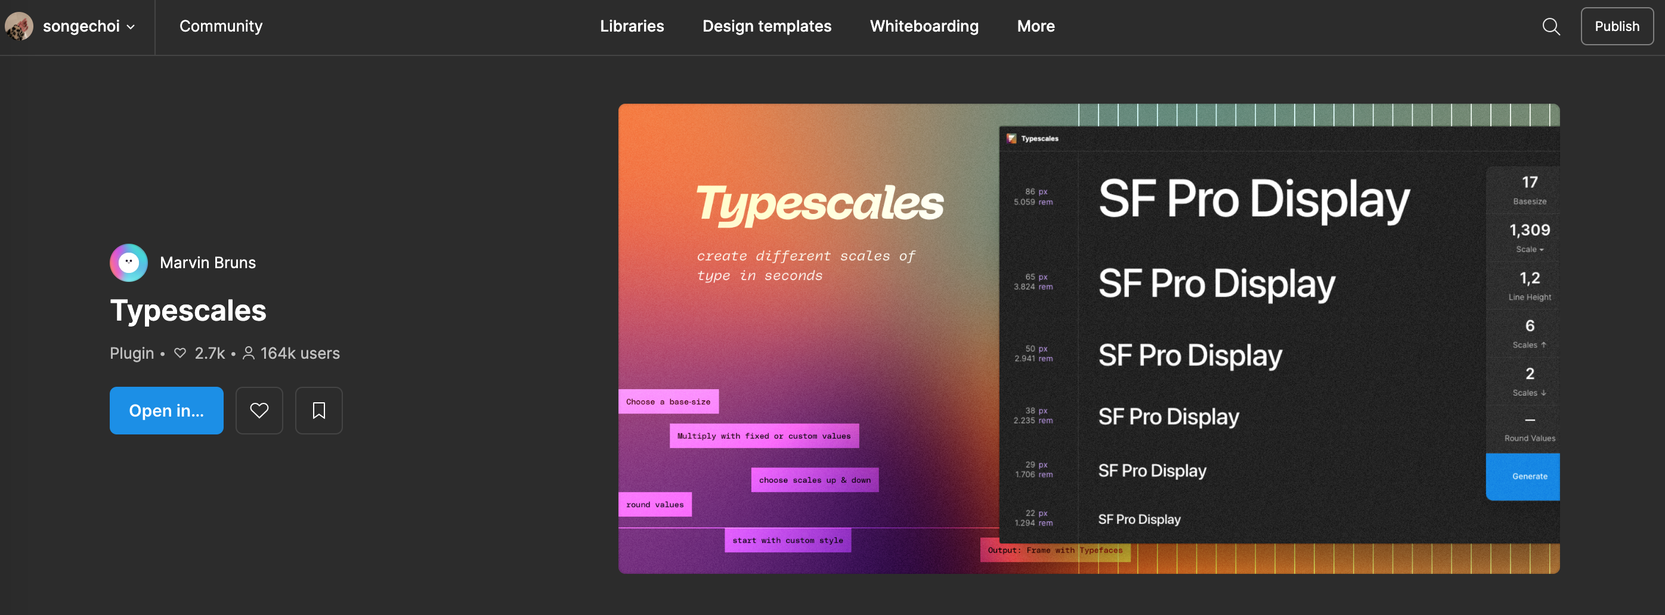The image size is (1665, 615).
Task: Click Marvin Bruns author avatar
Action: pos(129,262)
